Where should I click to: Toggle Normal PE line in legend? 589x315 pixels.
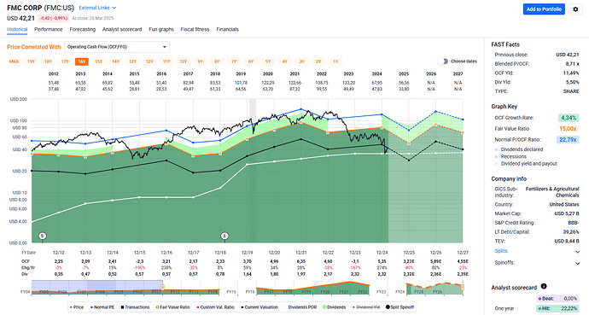102,307
